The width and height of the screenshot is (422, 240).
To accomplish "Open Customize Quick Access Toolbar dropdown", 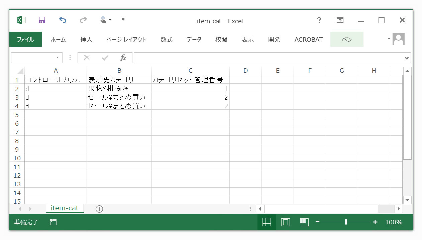I will pyautogui.click(x=123, y=20).
